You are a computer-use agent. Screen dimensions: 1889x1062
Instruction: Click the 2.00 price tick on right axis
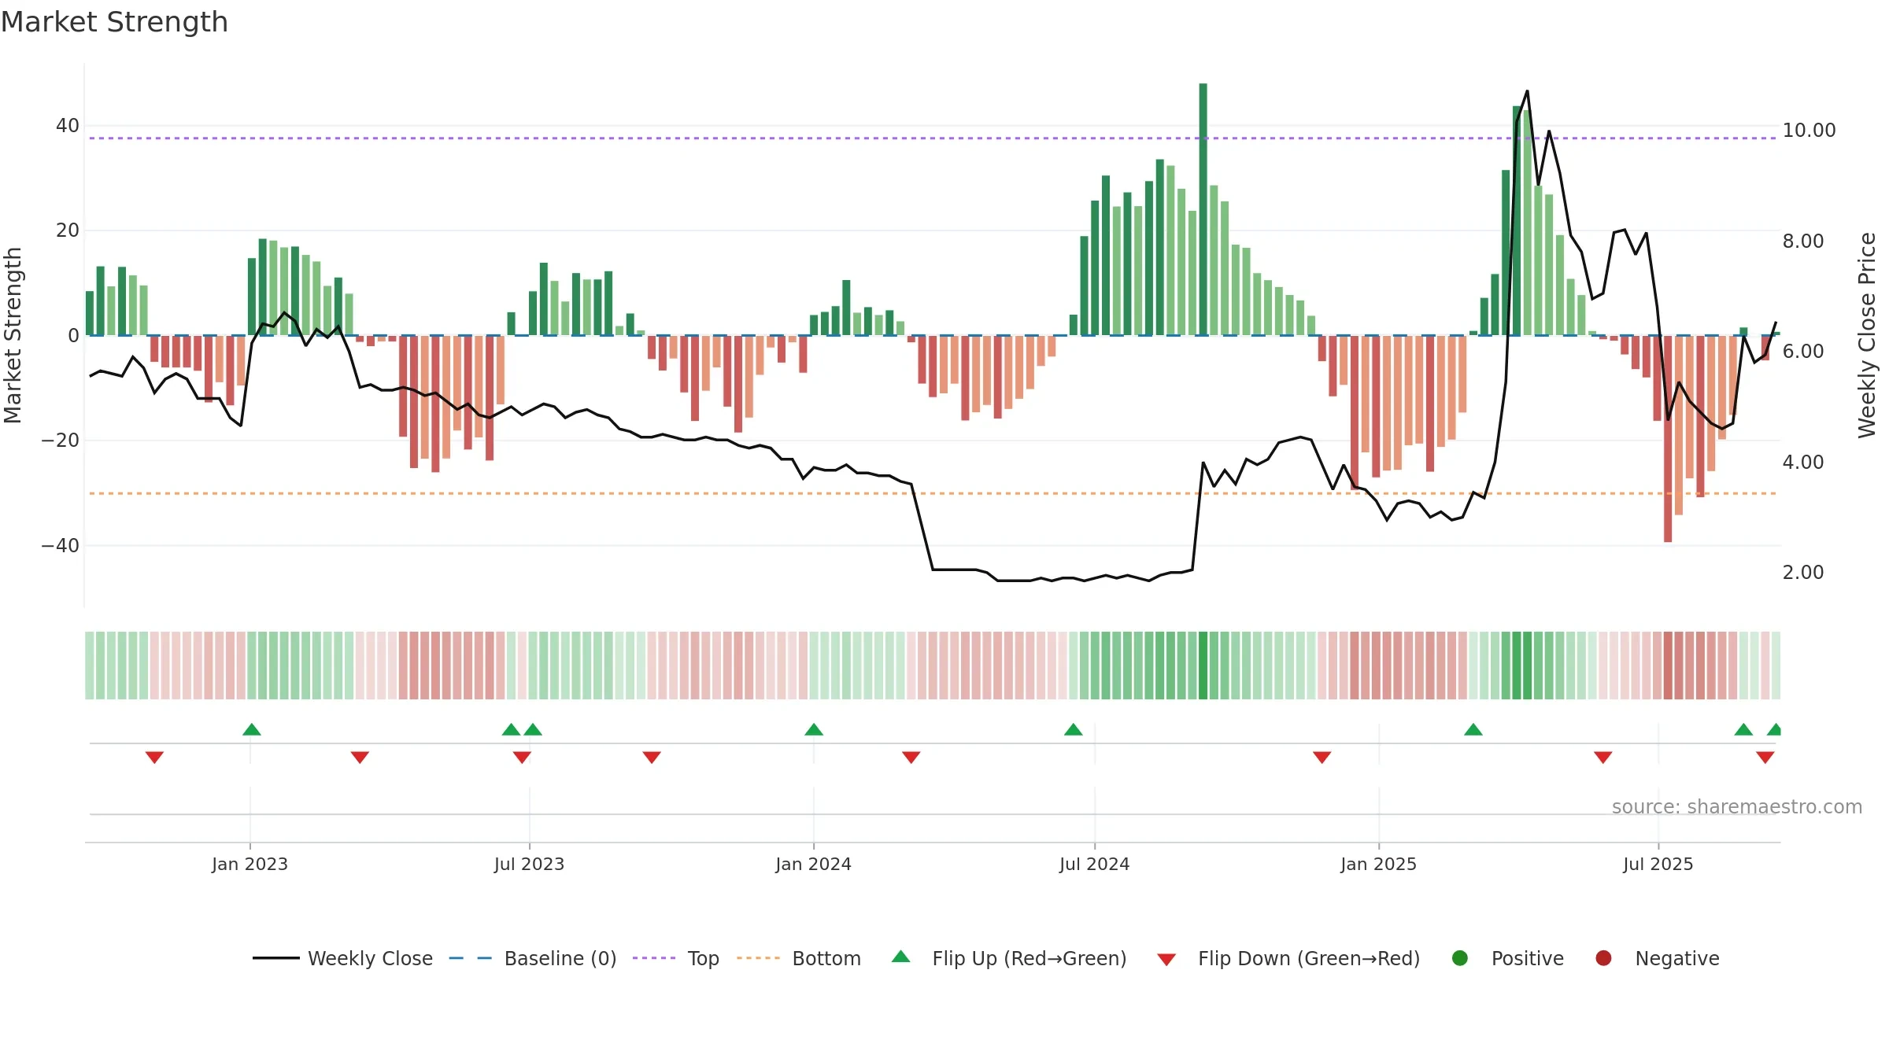pos(1803,573)
